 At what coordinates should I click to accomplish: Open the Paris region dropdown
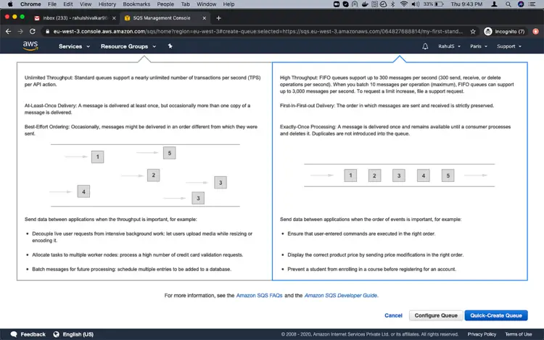(479, 46)
